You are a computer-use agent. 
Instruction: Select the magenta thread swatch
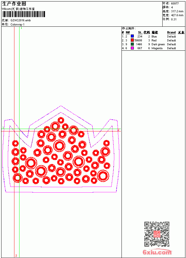(132, 48)
